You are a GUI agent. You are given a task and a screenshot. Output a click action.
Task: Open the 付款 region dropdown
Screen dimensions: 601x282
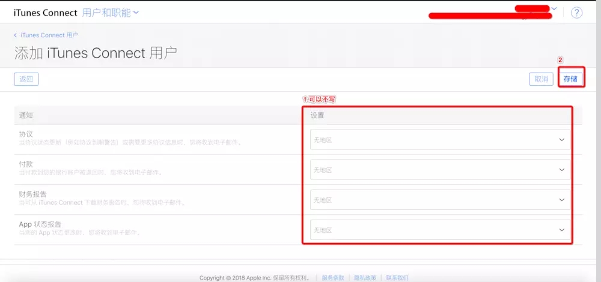[x=440, y=170]
